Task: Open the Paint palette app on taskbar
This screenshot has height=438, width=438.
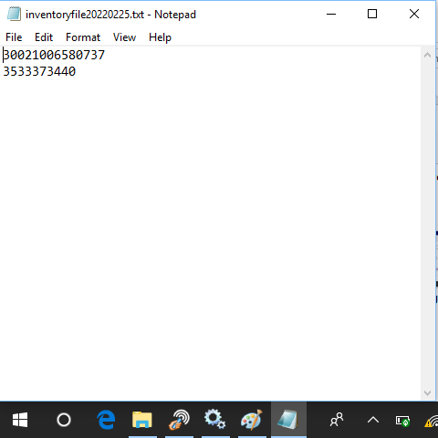Action: coord(252,420)
